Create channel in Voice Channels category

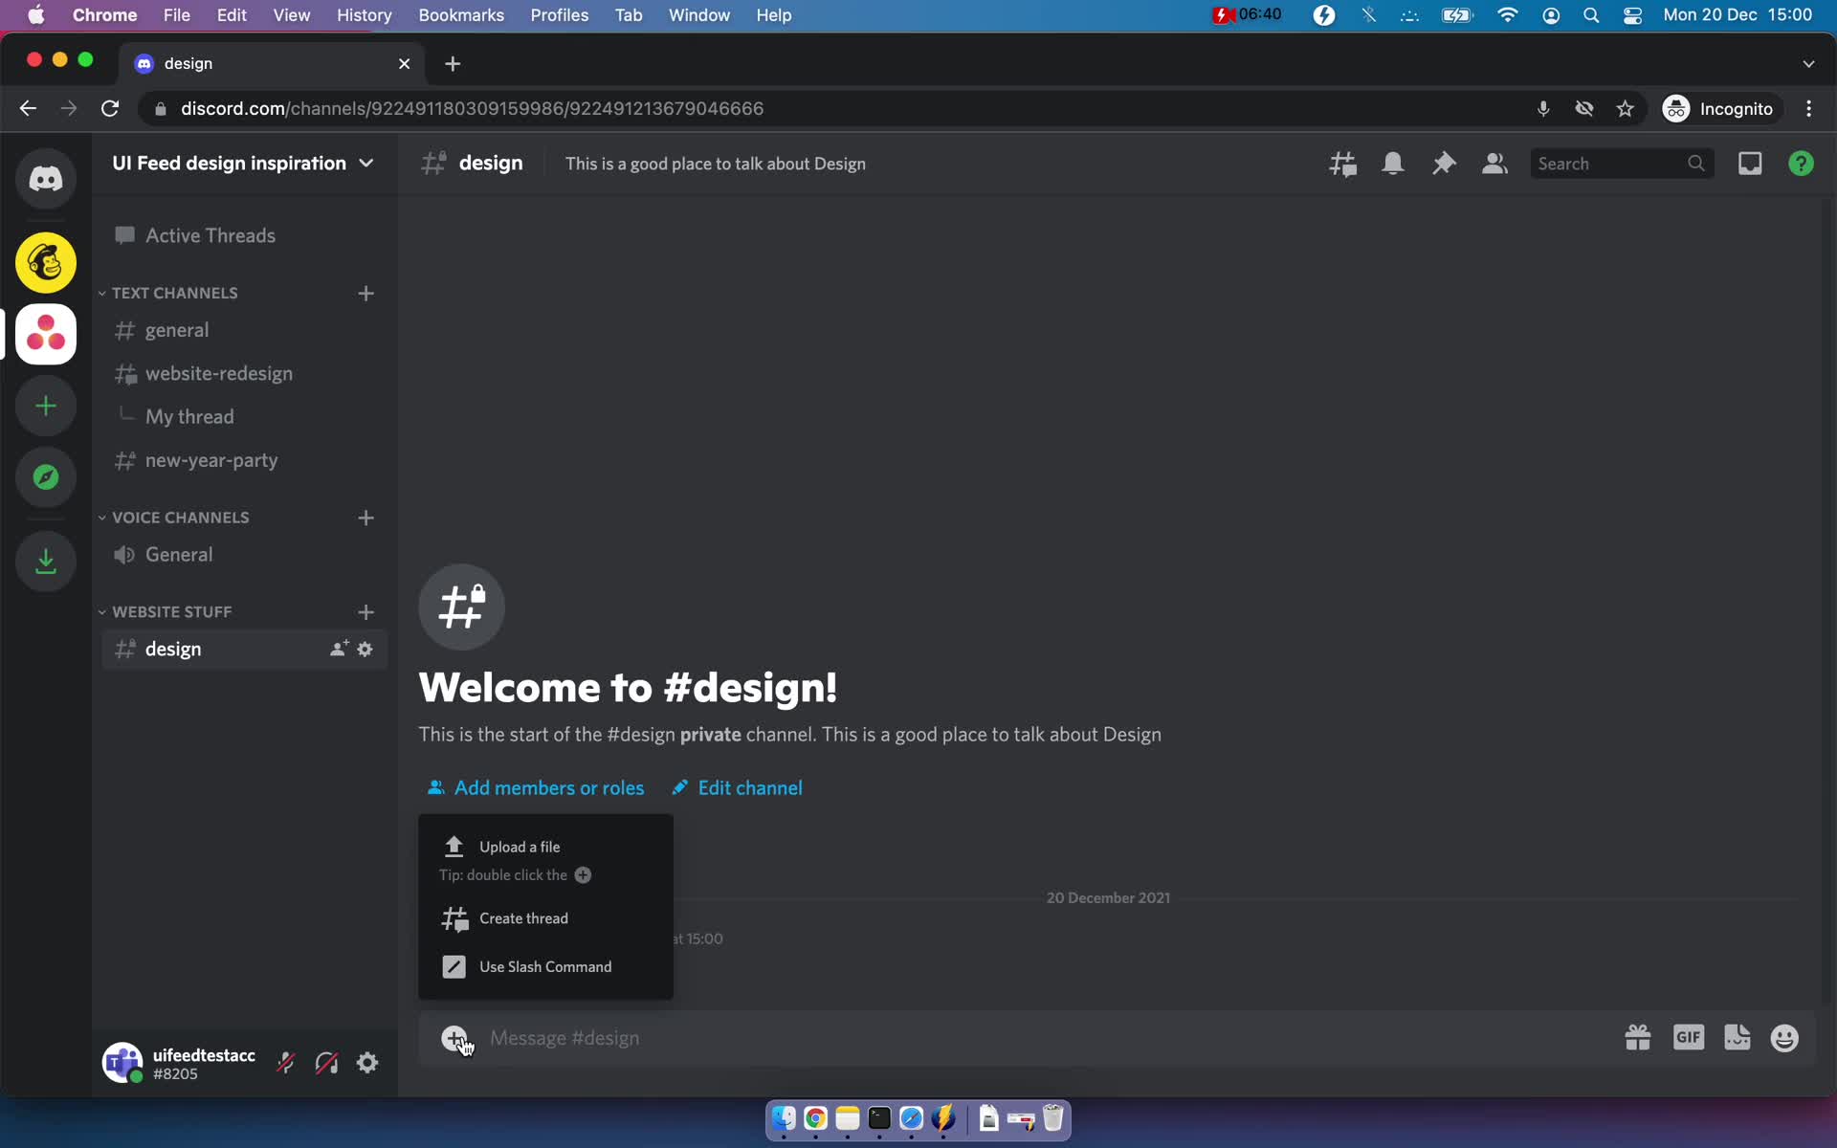click(x=365, y=518)
